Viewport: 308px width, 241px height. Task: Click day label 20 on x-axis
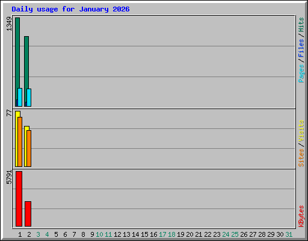point(189,234)
